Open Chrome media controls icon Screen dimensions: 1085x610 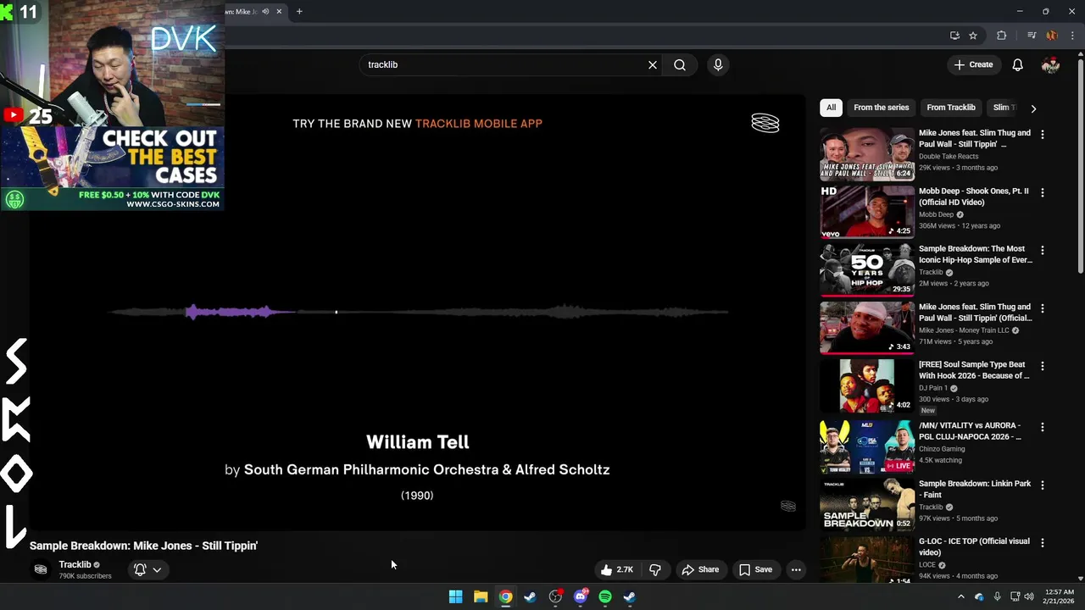(x=1032, y=36)
